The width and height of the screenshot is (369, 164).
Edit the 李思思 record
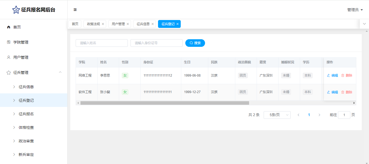point(332,76)
